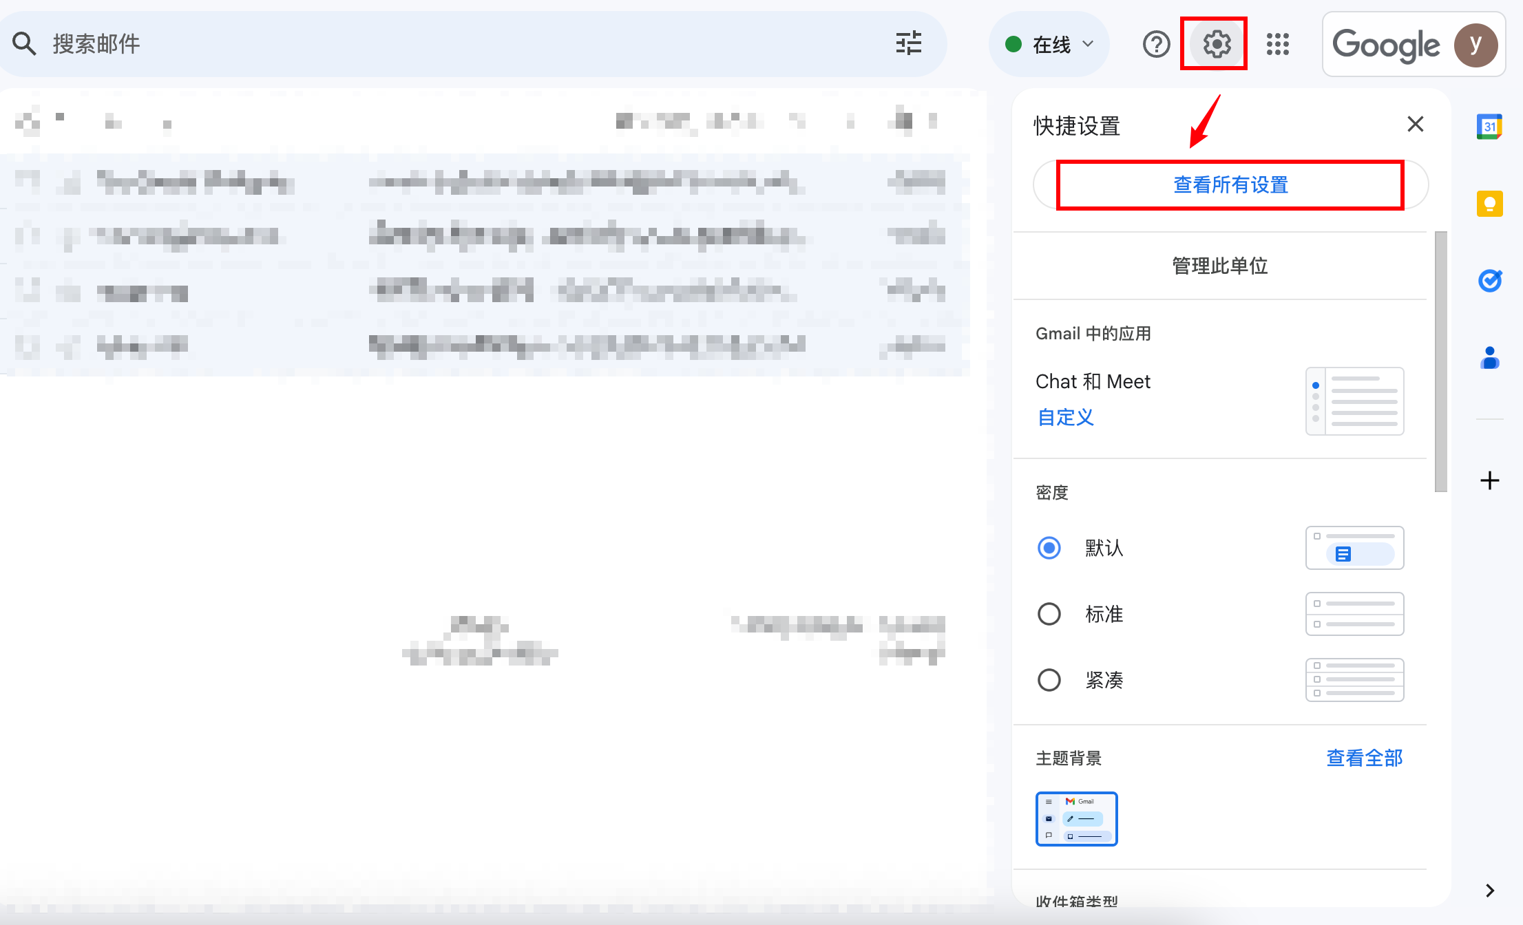Click 管理此单位 button
This screenshot has height=925, width=1523.
point(1219,266)
